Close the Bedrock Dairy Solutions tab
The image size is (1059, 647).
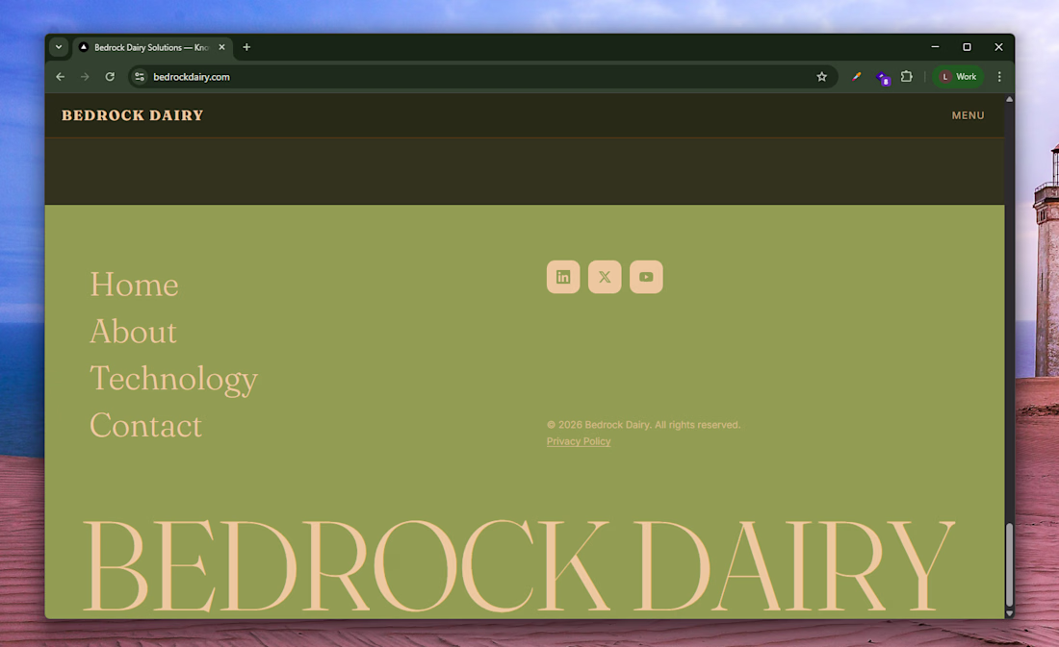pos(221,47)
